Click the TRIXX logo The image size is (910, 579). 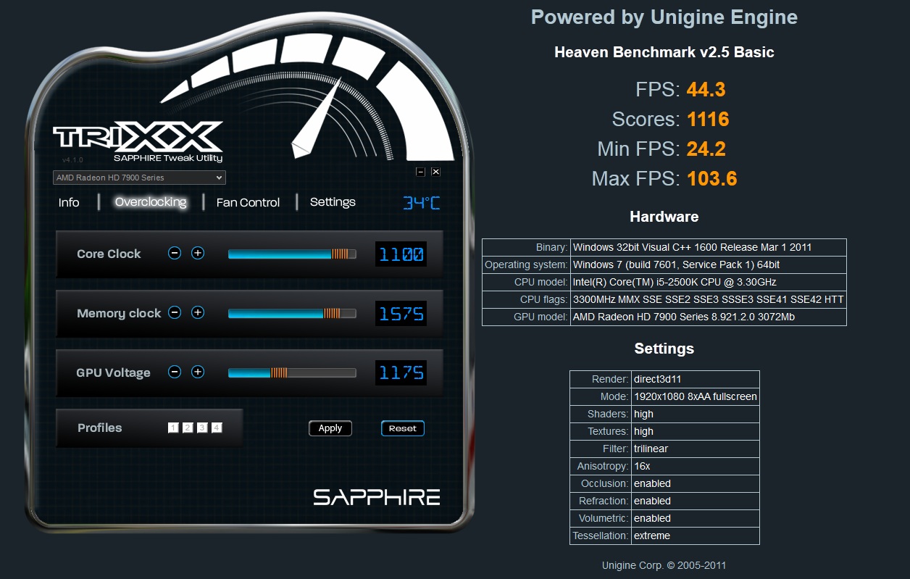(138, 138)
